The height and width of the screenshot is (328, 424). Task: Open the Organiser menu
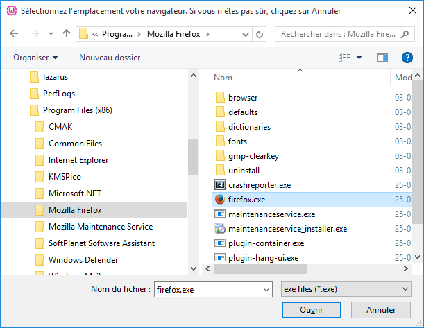tap(35, 58)
